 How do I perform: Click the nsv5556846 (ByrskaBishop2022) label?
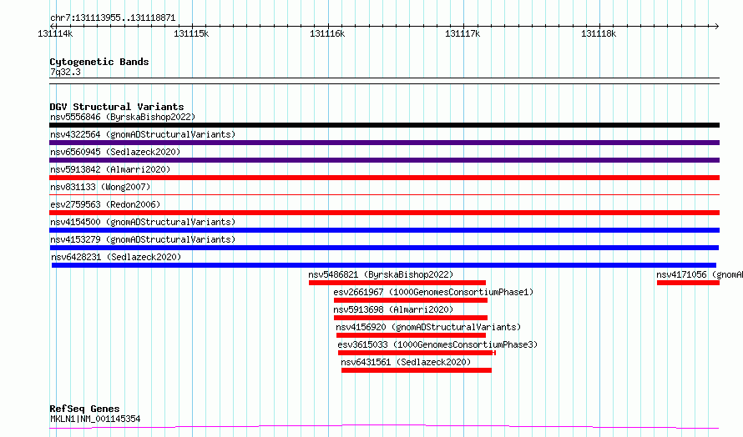pyautogui.click(x=123, y=117)
